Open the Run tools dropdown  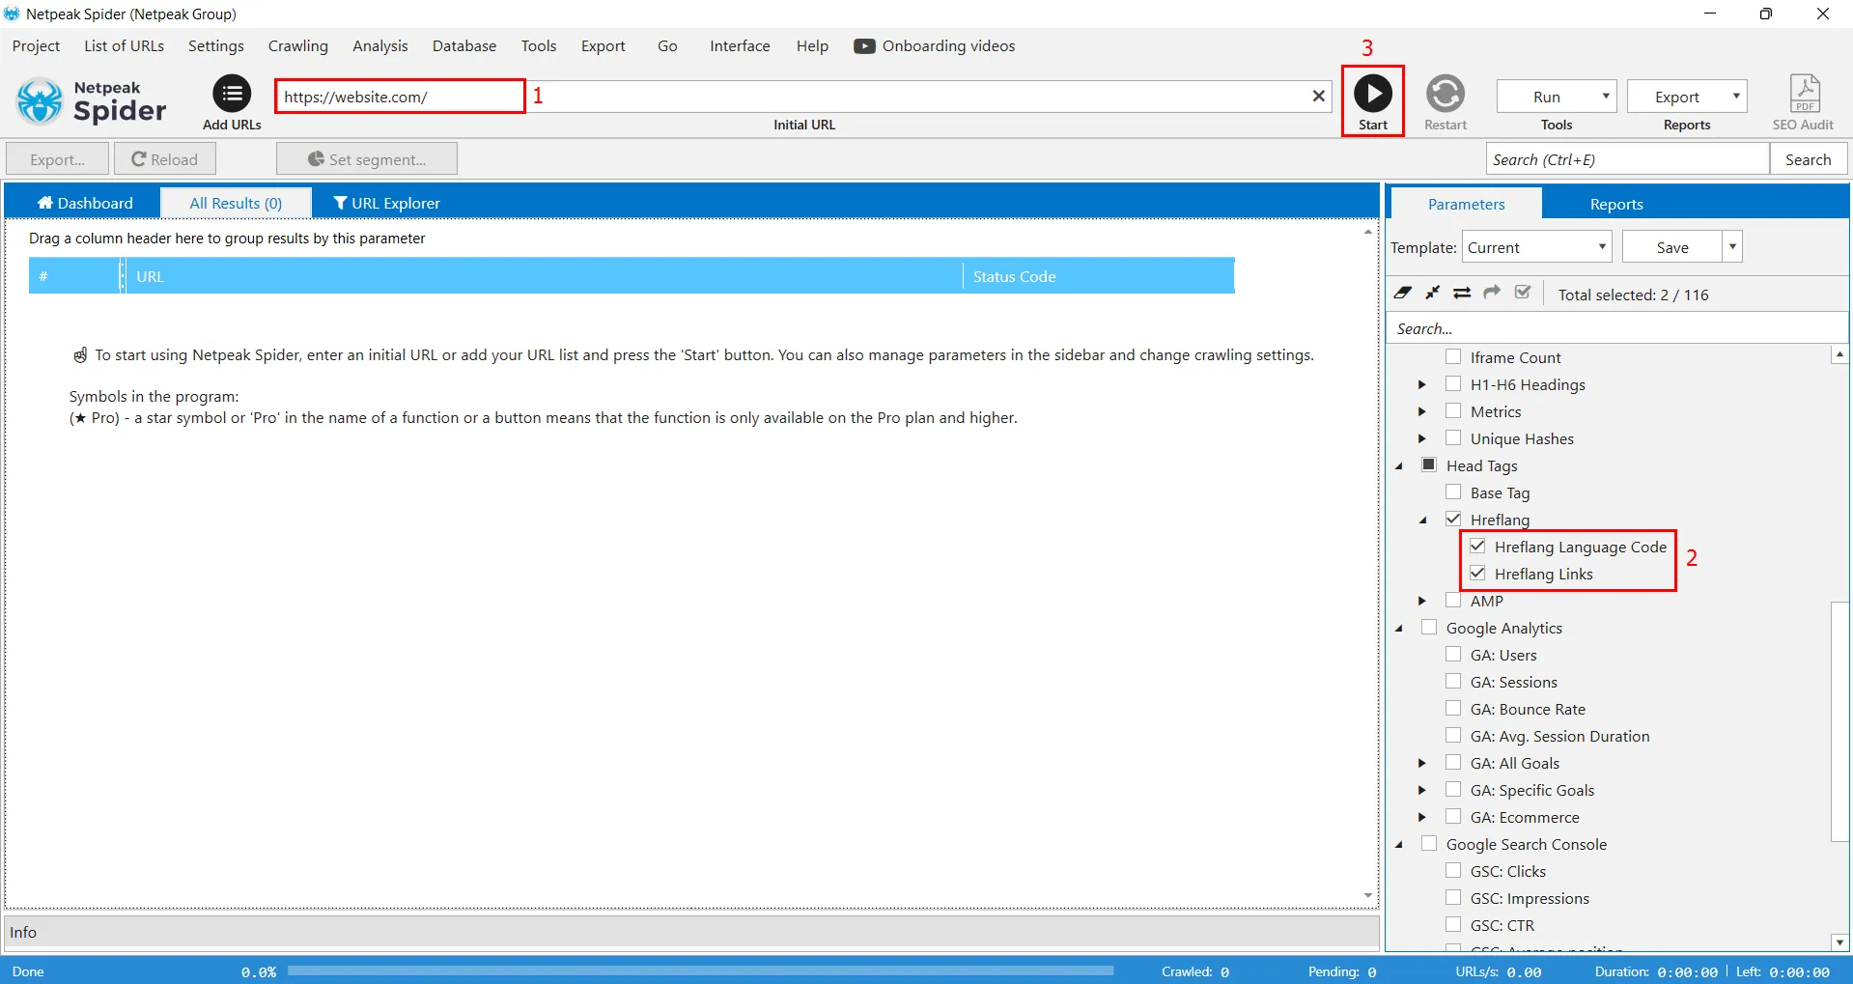click(1556, 97)
